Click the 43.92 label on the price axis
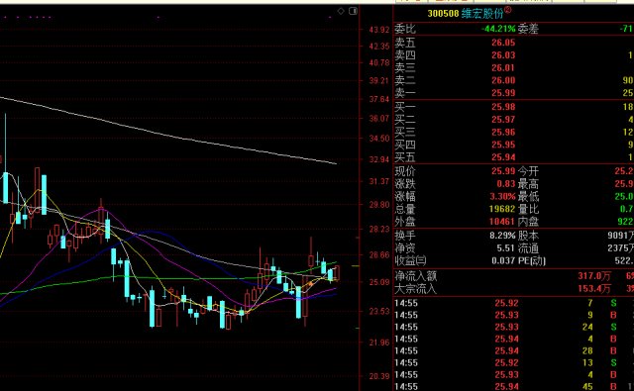 pyautogui.click(x=378, y=30)
